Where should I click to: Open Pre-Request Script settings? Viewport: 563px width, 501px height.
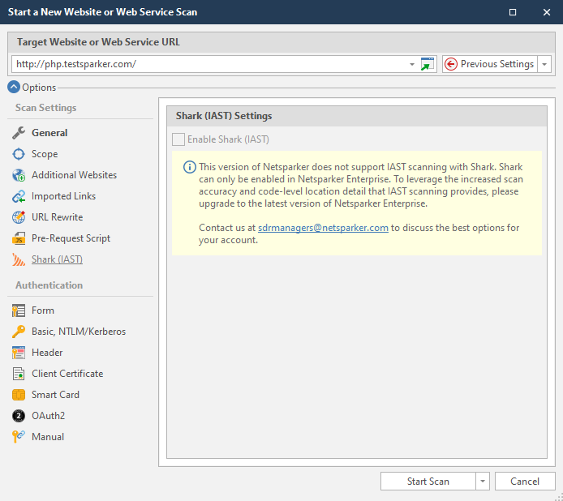click(x=71, y=238)
